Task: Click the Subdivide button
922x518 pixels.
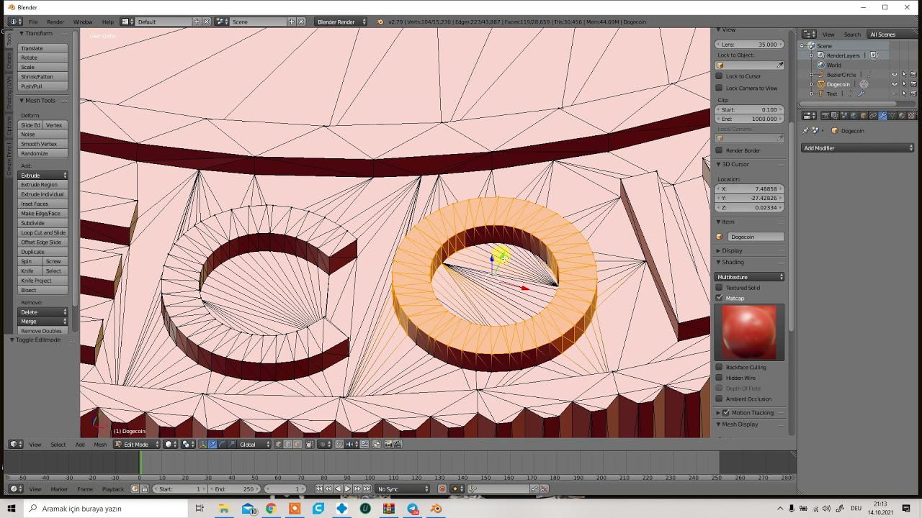Action: (x=42, y=223)
